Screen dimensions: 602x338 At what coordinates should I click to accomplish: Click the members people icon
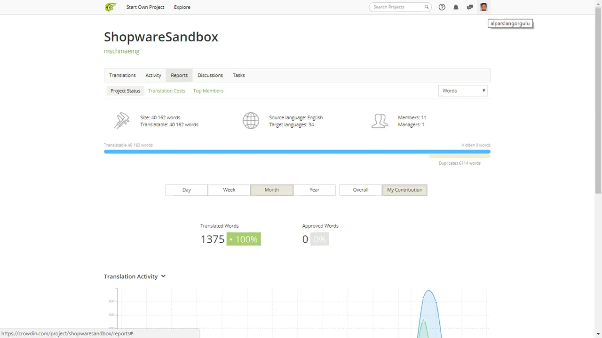(380, 121)
